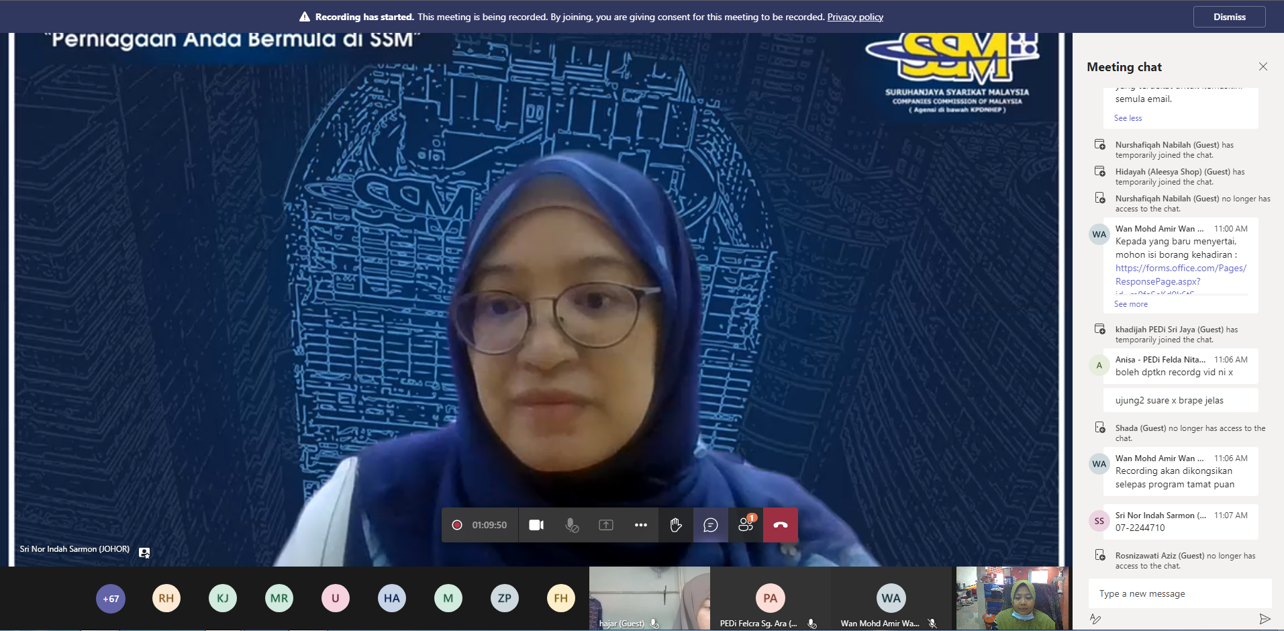Click the WA avatar on 11:00 AM message
Viewport: 1284px width, 631px height.
point(1099,234)
